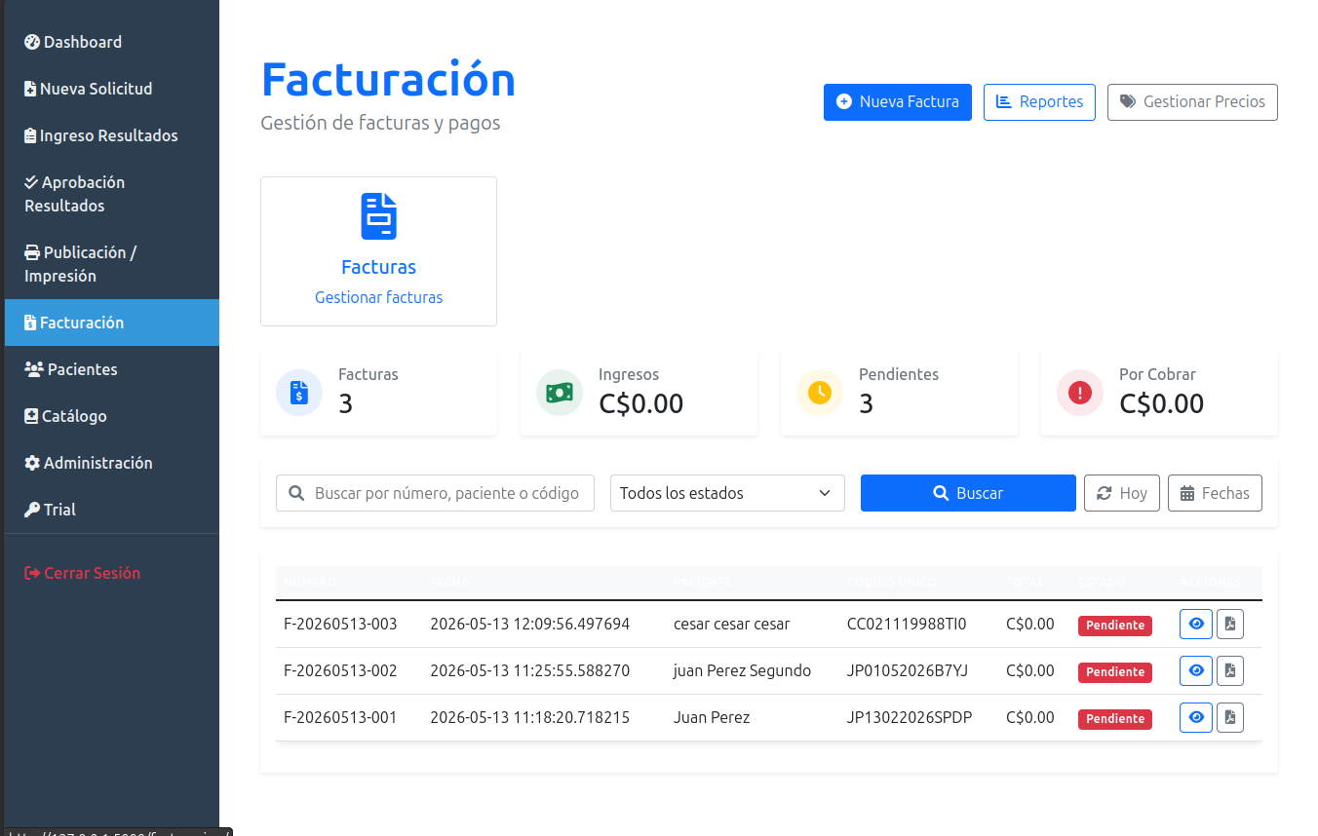Download PDF for invoice F-20260513-003
The image size is (1318, 836).
(1230, 624)
